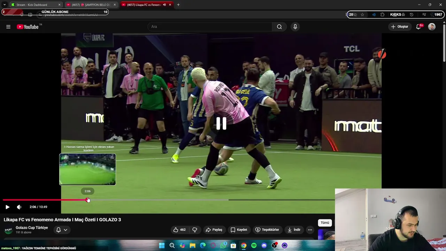
Task: Open the Oluştur create button
Action: pos(400,26)
